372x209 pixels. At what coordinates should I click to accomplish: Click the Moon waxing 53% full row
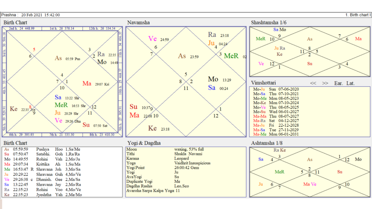[x=165, y=149]
